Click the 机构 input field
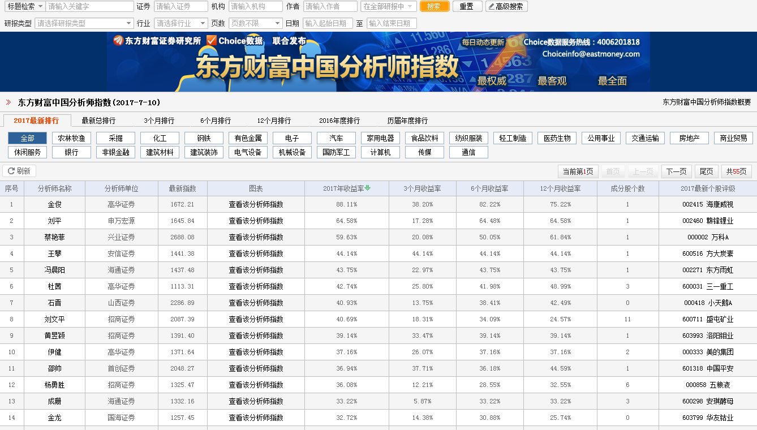757x430 pixels. [x=256, y=6]
